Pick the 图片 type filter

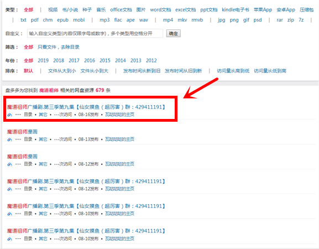141,9
